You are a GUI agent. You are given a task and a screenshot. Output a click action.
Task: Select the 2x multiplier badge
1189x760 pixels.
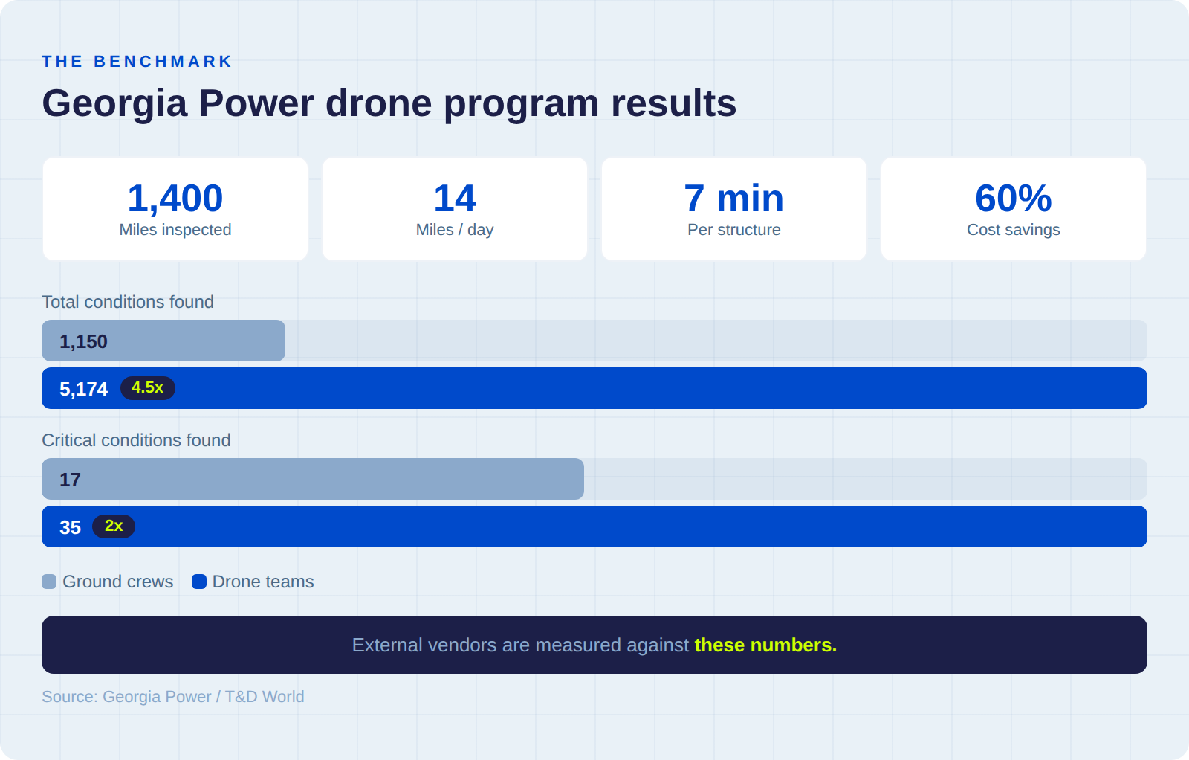[x=114, y=526]
